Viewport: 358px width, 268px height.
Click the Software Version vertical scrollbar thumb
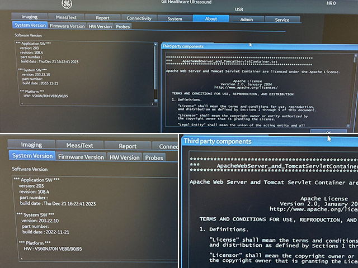click(x=156, y=68)
